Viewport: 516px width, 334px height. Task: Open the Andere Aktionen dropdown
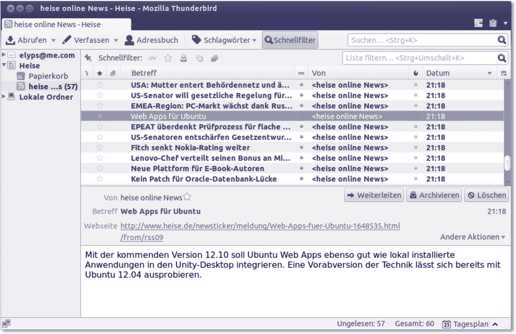pos(473,237)
